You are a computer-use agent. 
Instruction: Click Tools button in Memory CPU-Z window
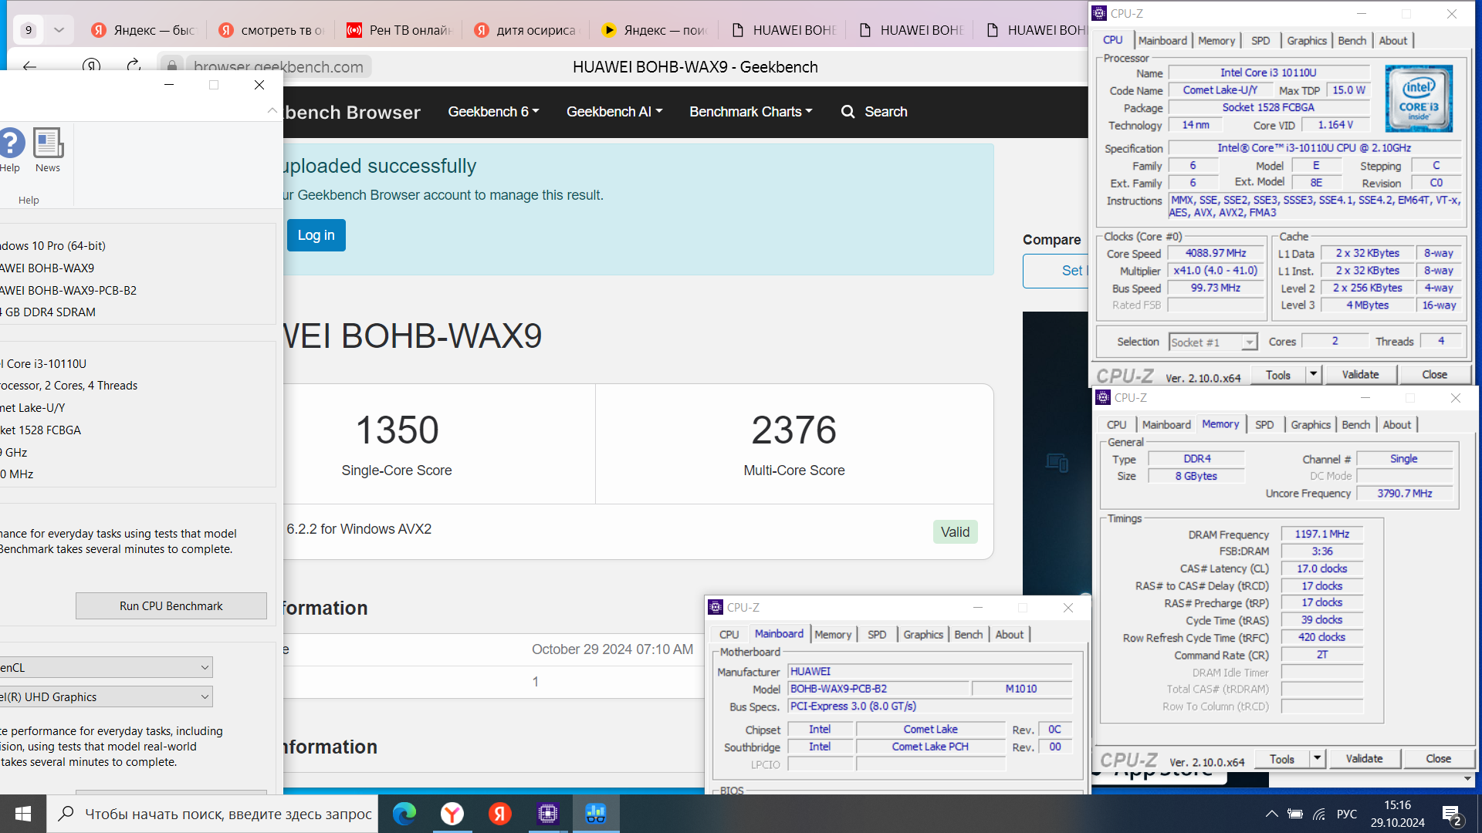coord(1282,759)
